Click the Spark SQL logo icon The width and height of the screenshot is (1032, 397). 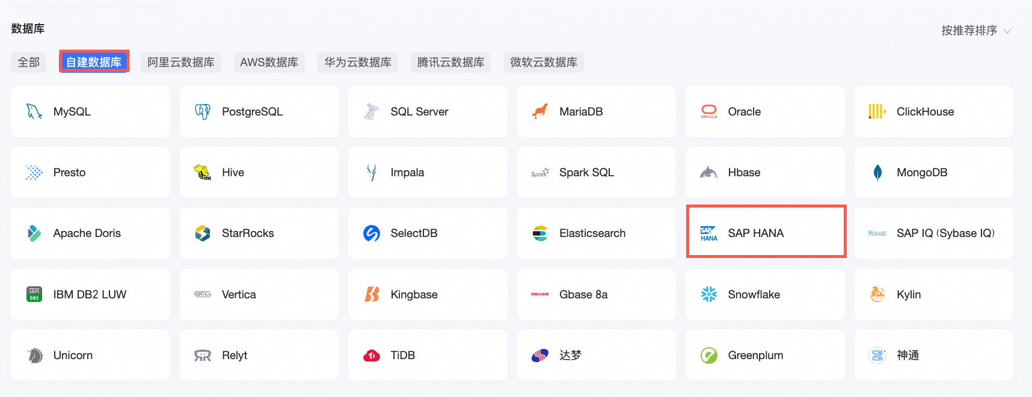[540, 173]
